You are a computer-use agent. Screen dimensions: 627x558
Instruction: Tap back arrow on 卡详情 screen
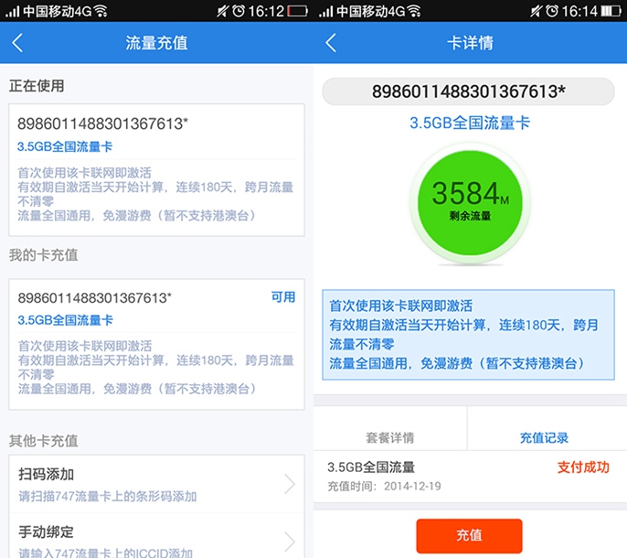(331, 43)
